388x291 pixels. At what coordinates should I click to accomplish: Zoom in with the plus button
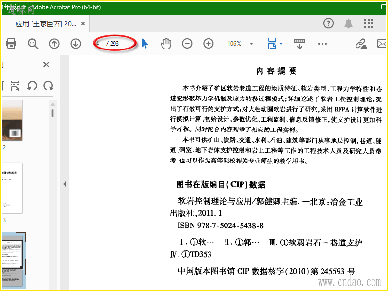(209, 44)
